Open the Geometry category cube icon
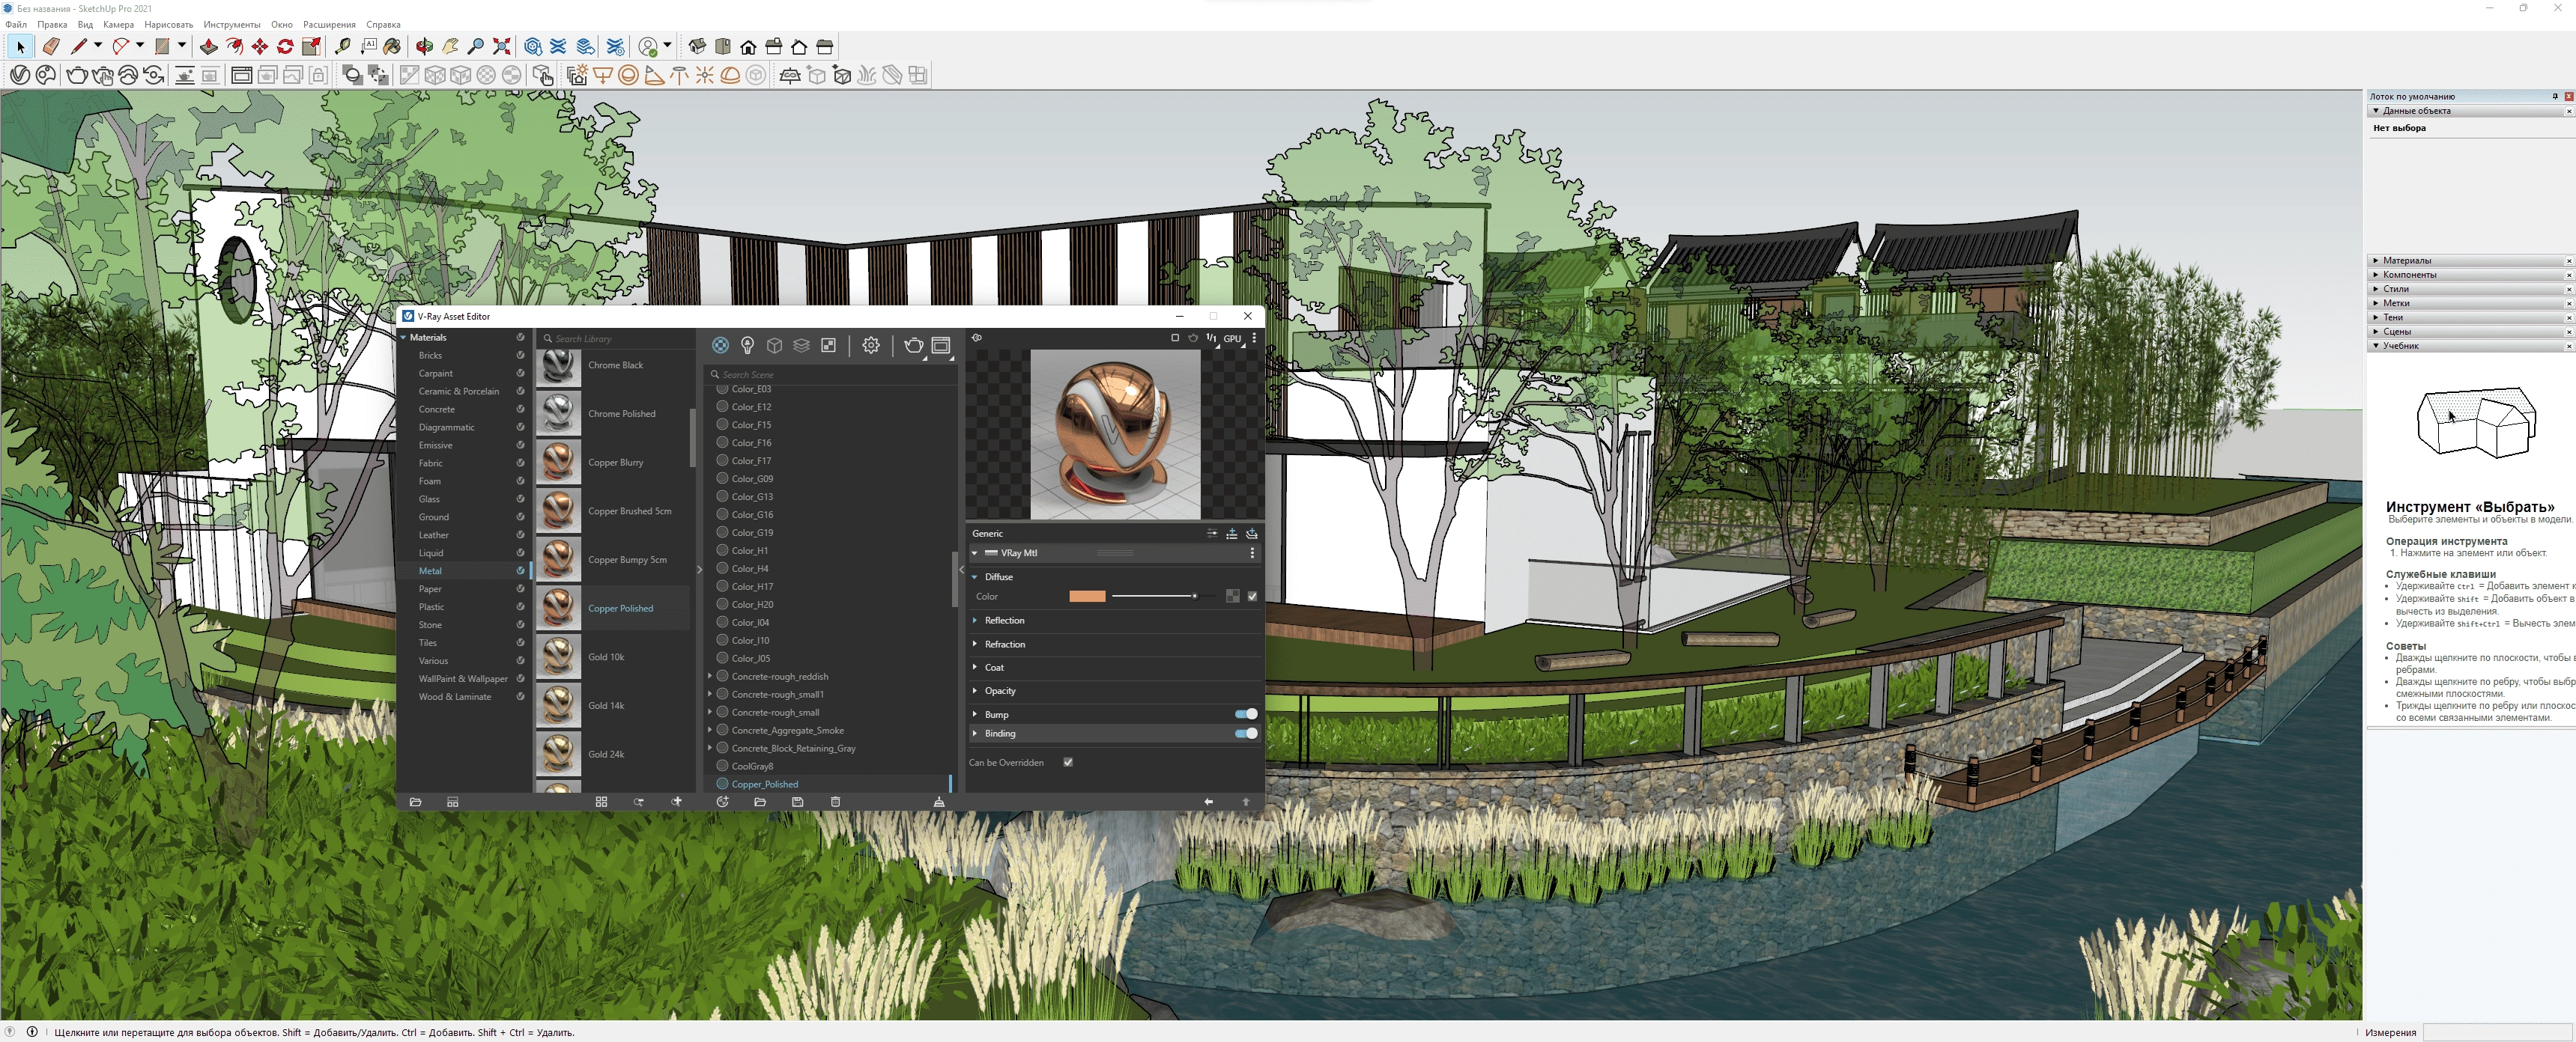The height and width of the screenshot is (1042, 2576). point(774,344)
